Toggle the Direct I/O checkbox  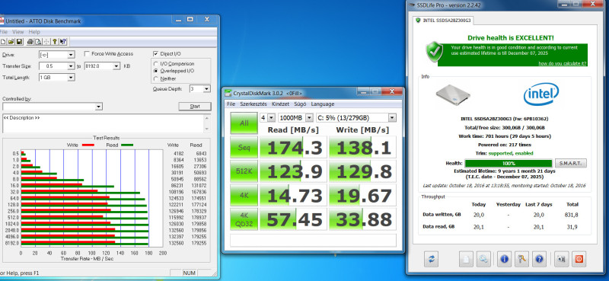coord(156,53)
